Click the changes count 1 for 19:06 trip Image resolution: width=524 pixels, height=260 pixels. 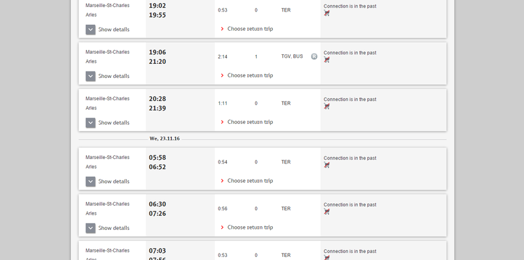[256, 57]
